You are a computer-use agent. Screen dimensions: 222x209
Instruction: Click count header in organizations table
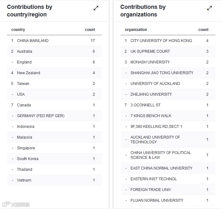pos(203,30)
